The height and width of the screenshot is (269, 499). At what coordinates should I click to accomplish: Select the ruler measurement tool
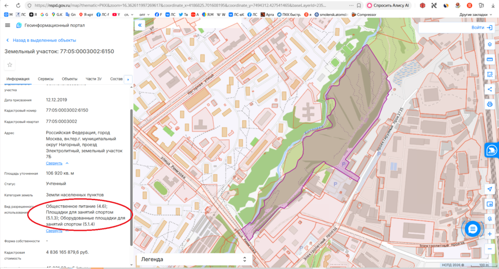point(489,59)
